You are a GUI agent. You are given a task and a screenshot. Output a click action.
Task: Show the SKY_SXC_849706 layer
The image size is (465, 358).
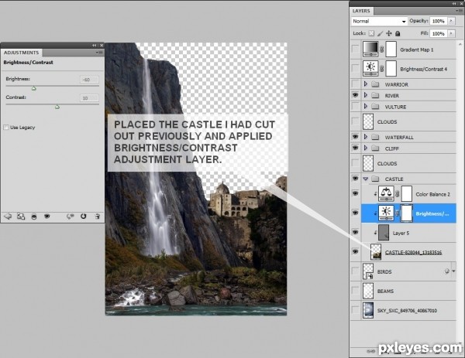(355, 310)
